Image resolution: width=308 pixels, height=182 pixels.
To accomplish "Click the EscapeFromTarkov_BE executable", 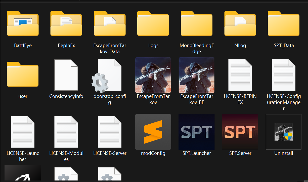I will pos(197,75).
